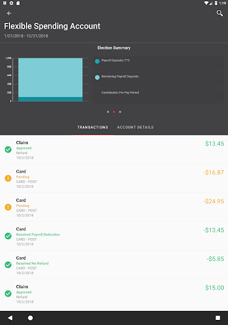
Task: Tap green checkmark on $15.00 Claim
Action: [x=8, y=293]
